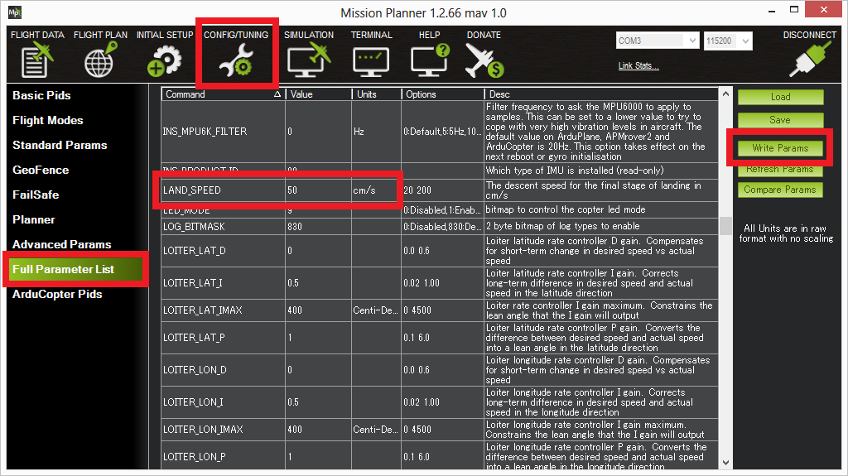The height and width of the screenshot is (476, 848).
Task: Click the parameter list scrollbar down arrow
Action: coord(726,464)
